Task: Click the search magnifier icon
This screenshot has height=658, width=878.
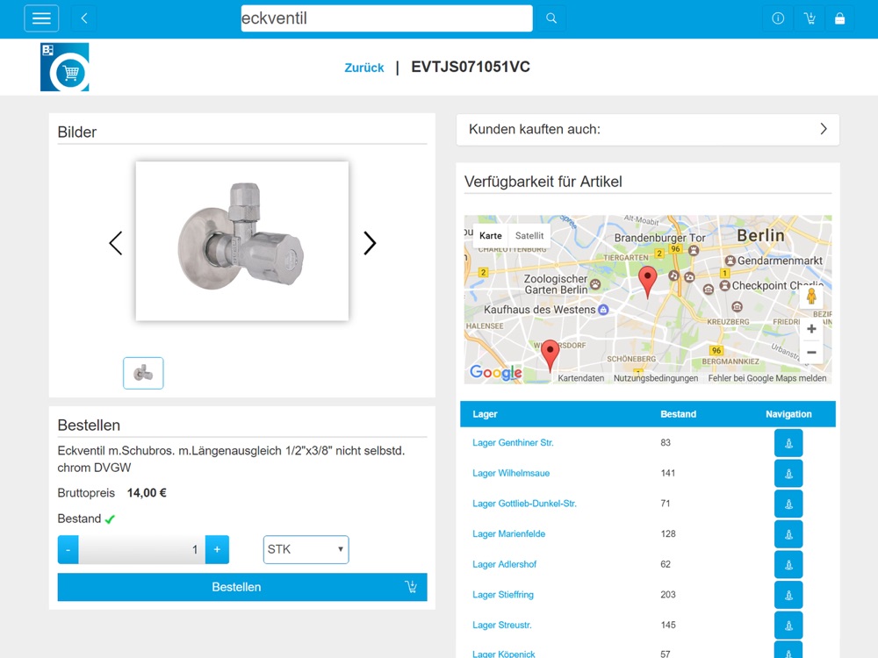Action: 551,18
